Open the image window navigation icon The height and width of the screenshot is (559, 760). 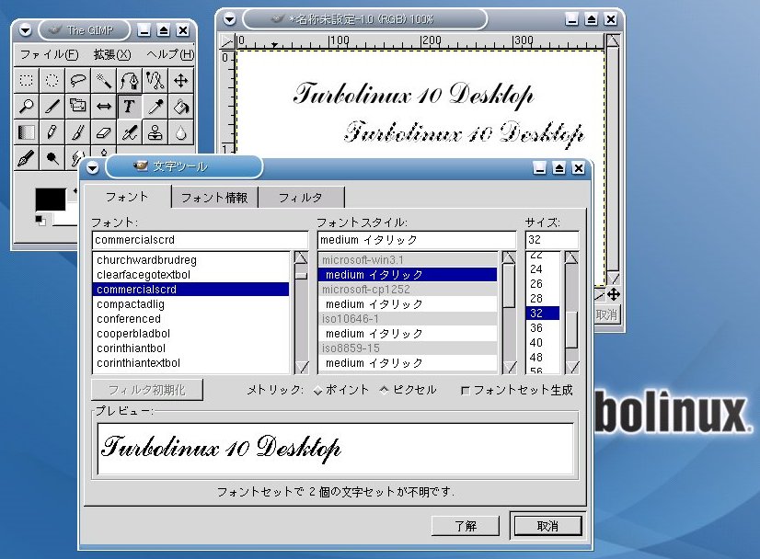pyautogui.click(x=614, y=294)
